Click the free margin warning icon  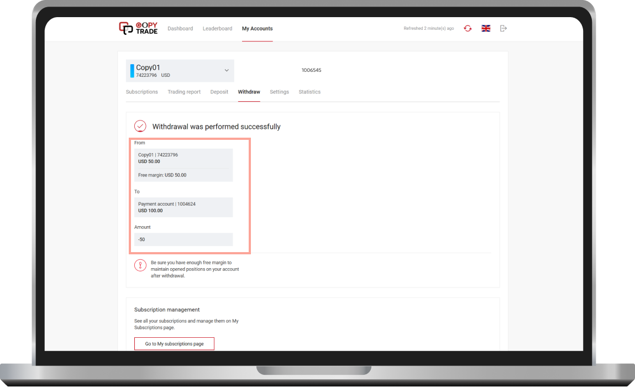click(140, 265)
